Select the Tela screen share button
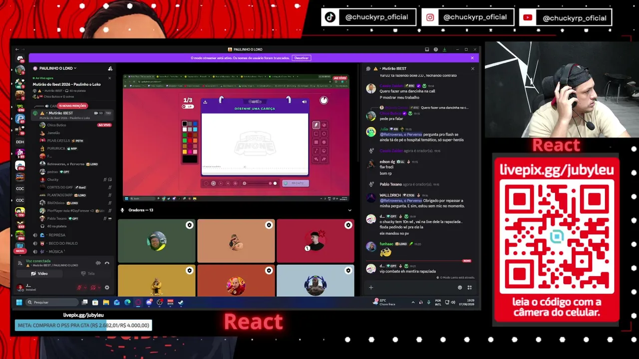 [x=88, y=274]
